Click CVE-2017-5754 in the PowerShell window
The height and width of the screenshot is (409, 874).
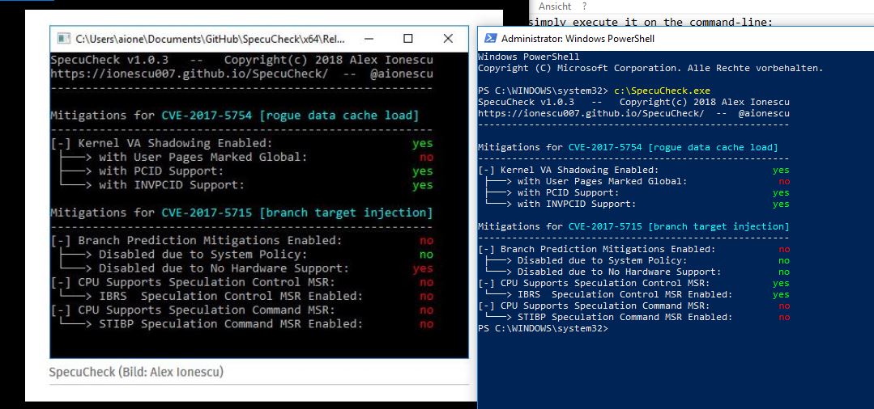click(605, 147)
